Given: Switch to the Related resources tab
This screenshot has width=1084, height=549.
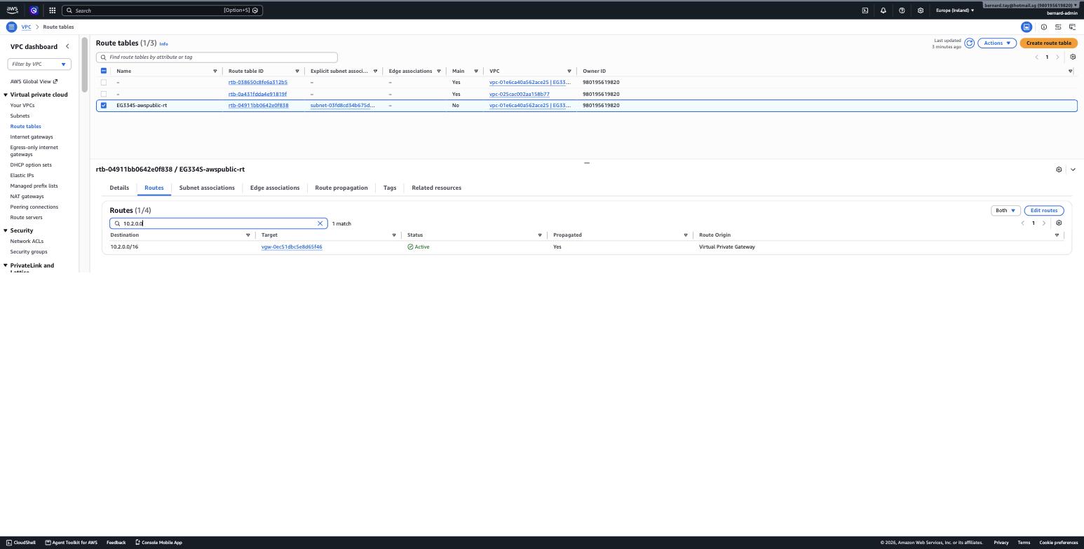Looking at the screenshot, I should click(x=436, y=188).
